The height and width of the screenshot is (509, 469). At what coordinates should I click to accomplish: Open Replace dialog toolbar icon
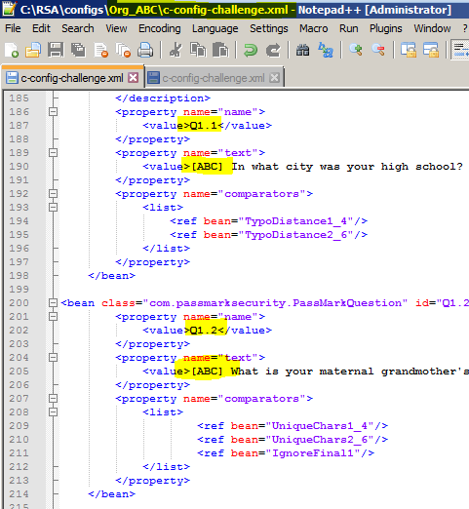(326, 51)
